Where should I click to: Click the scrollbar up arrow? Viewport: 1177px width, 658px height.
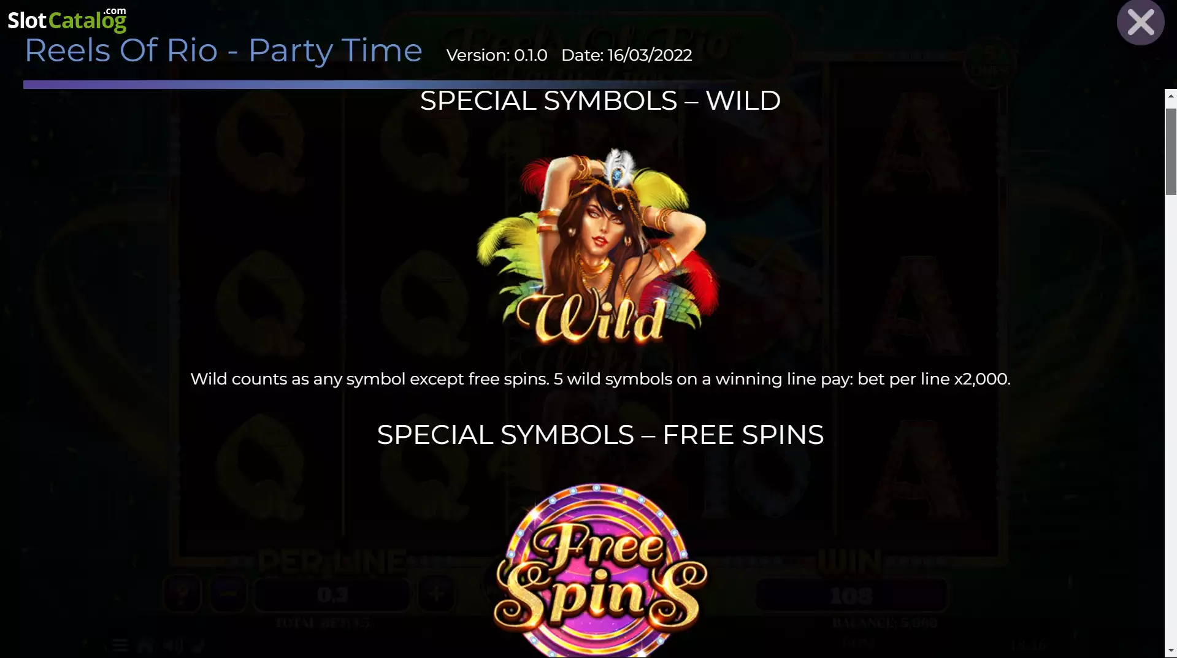(1171, 96)
